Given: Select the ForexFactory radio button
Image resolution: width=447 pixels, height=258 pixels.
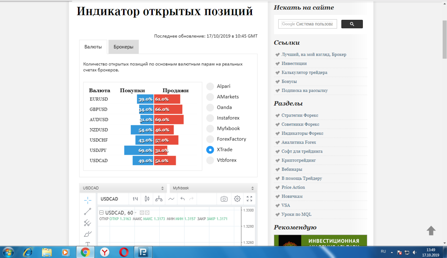Looking at the screenshot, I should pyautogui.click(x=210, y=139).
